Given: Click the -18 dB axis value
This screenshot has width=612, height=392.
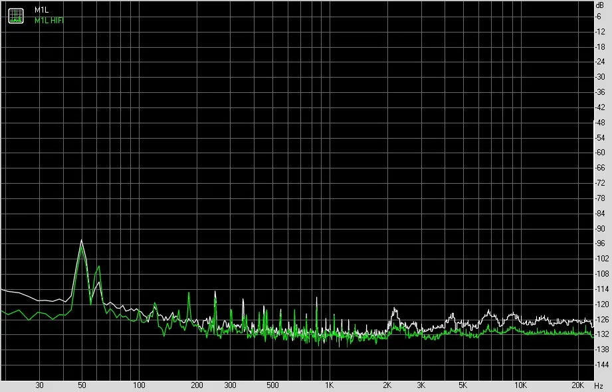Looking at the screenshot, I should tap(599, 46).
